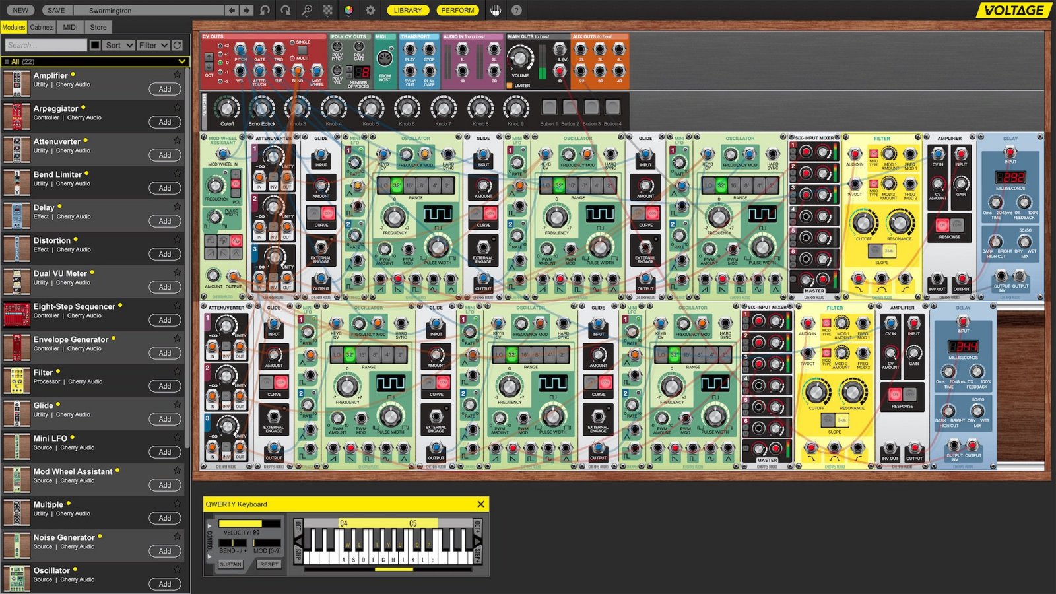Open the Sort dropdown in the module browser
1056x594 pixels.
tap(117, 45)
